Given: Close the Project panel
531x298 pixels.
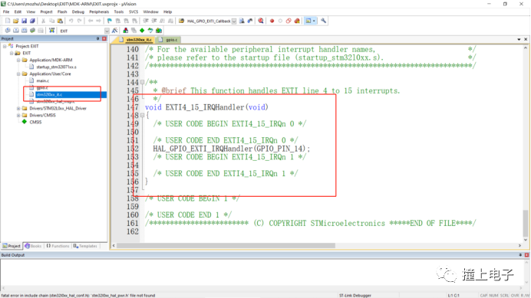Looking at the screenshot, I should point(104,38).
